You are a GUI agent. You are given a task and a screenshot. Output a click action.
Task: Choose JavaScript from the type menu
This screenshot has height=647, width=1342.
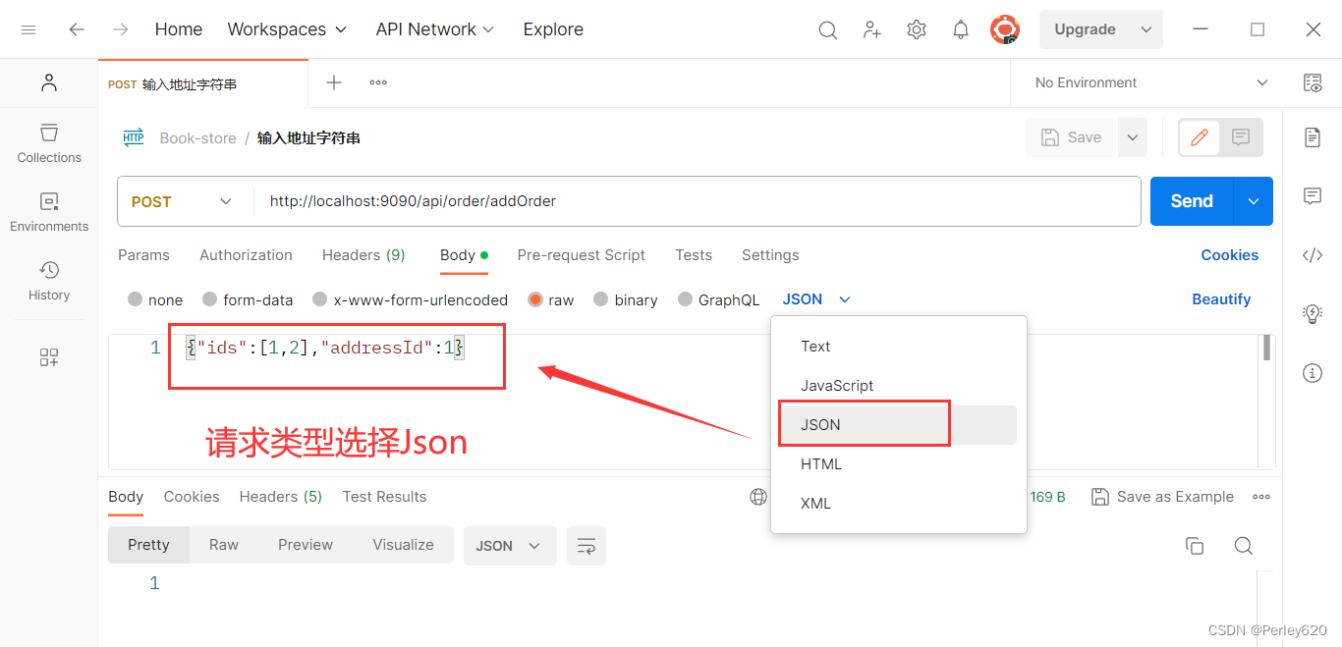tap(898, 386)
